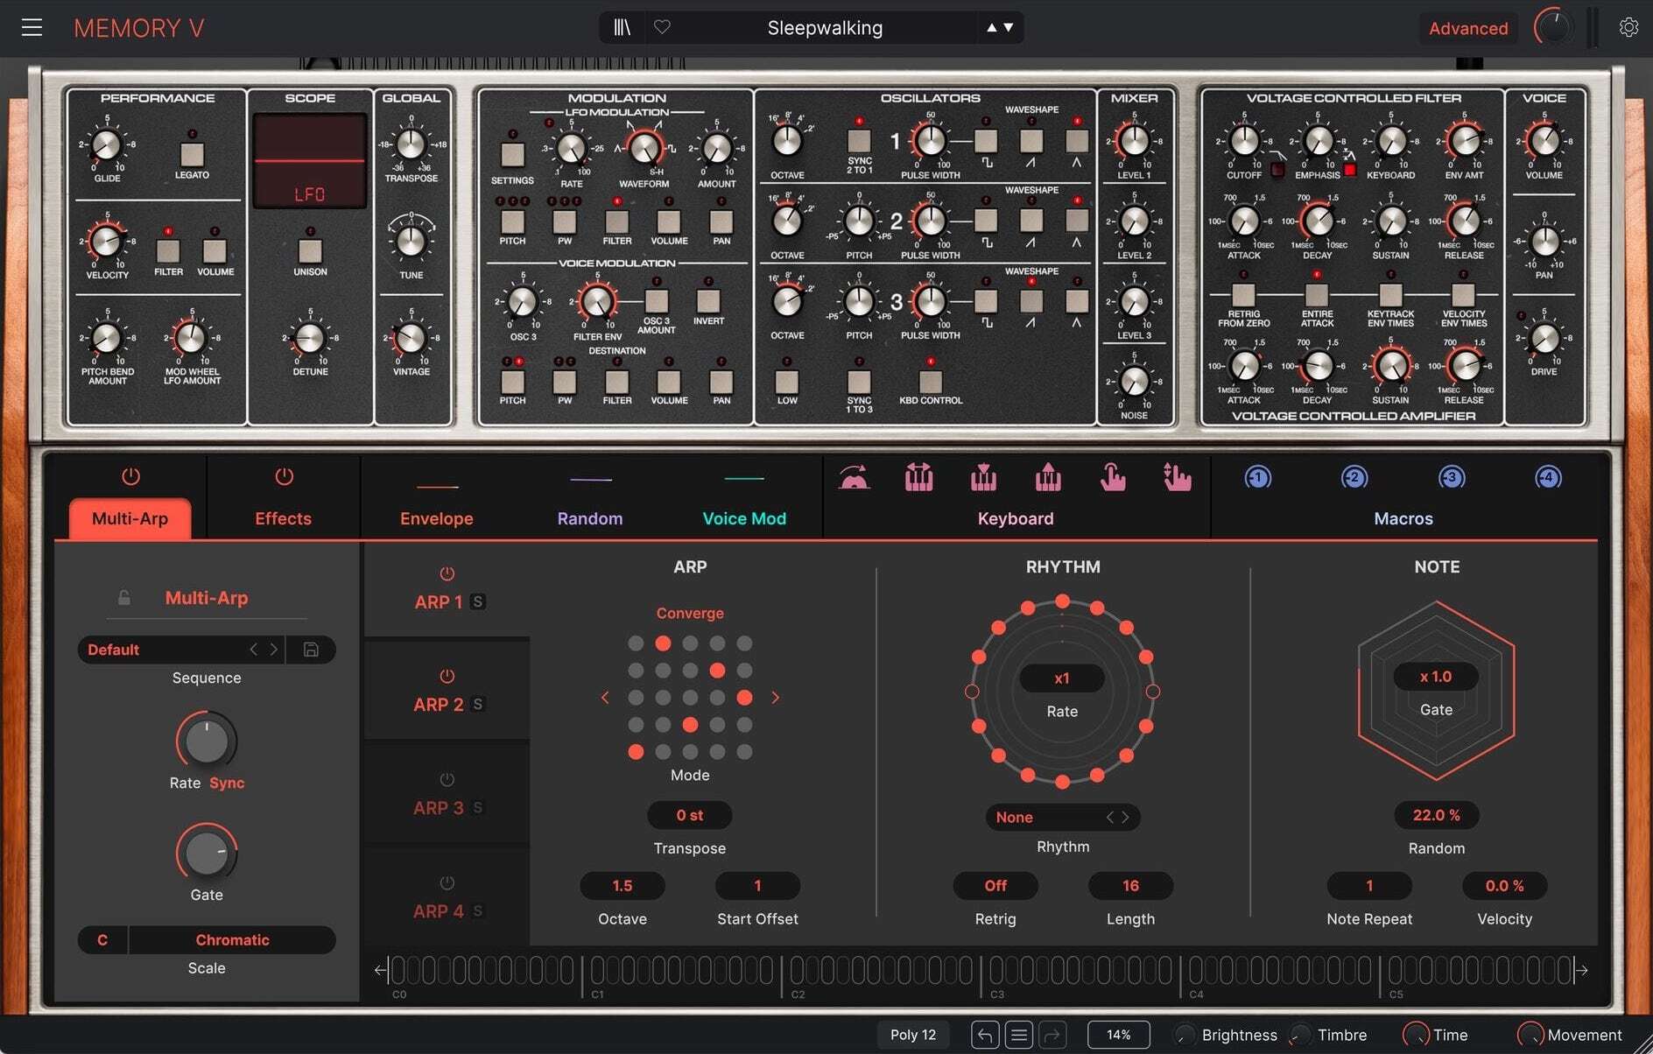Screen dimensions: 1653x1054
Task: Open the Default sequence dropdown
Action: click(x=166, y=650)
